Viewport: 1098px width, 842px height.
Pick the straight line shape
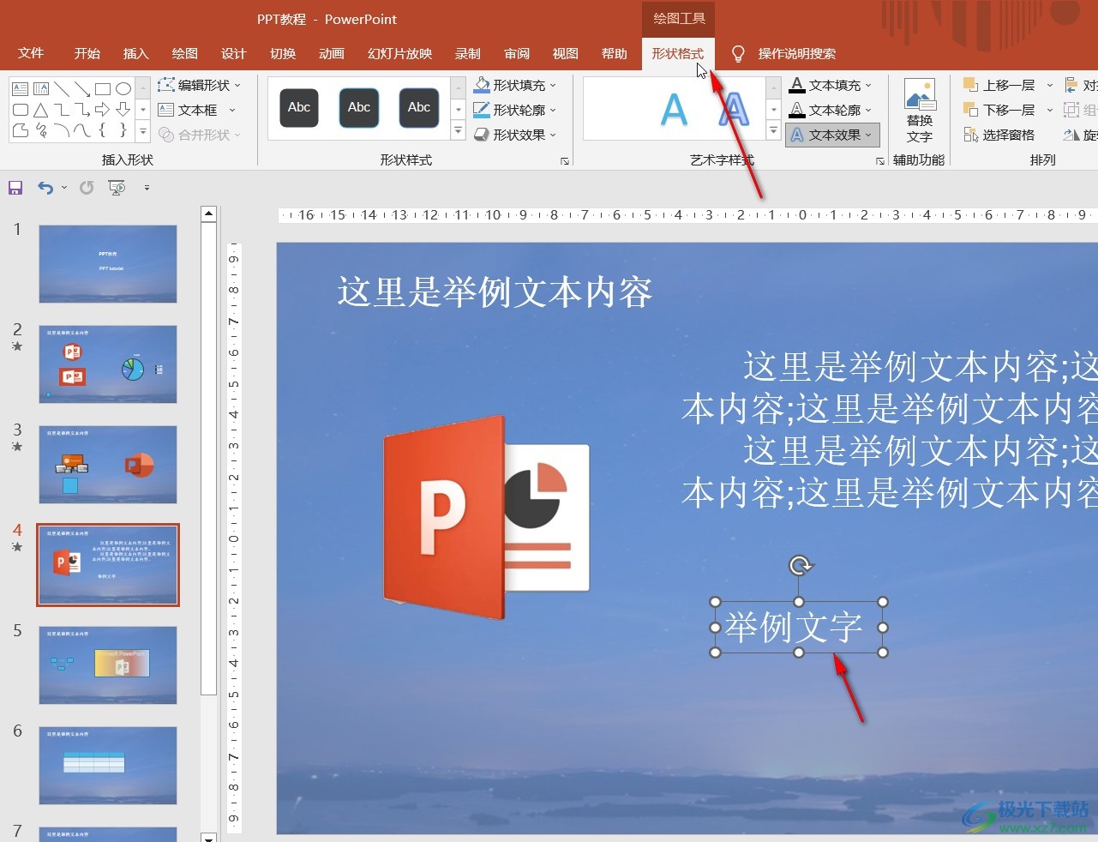pyautogui.click(x=62, y=89)
